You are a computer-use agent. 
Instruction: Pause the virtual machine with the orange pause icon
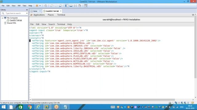point(37,6)
